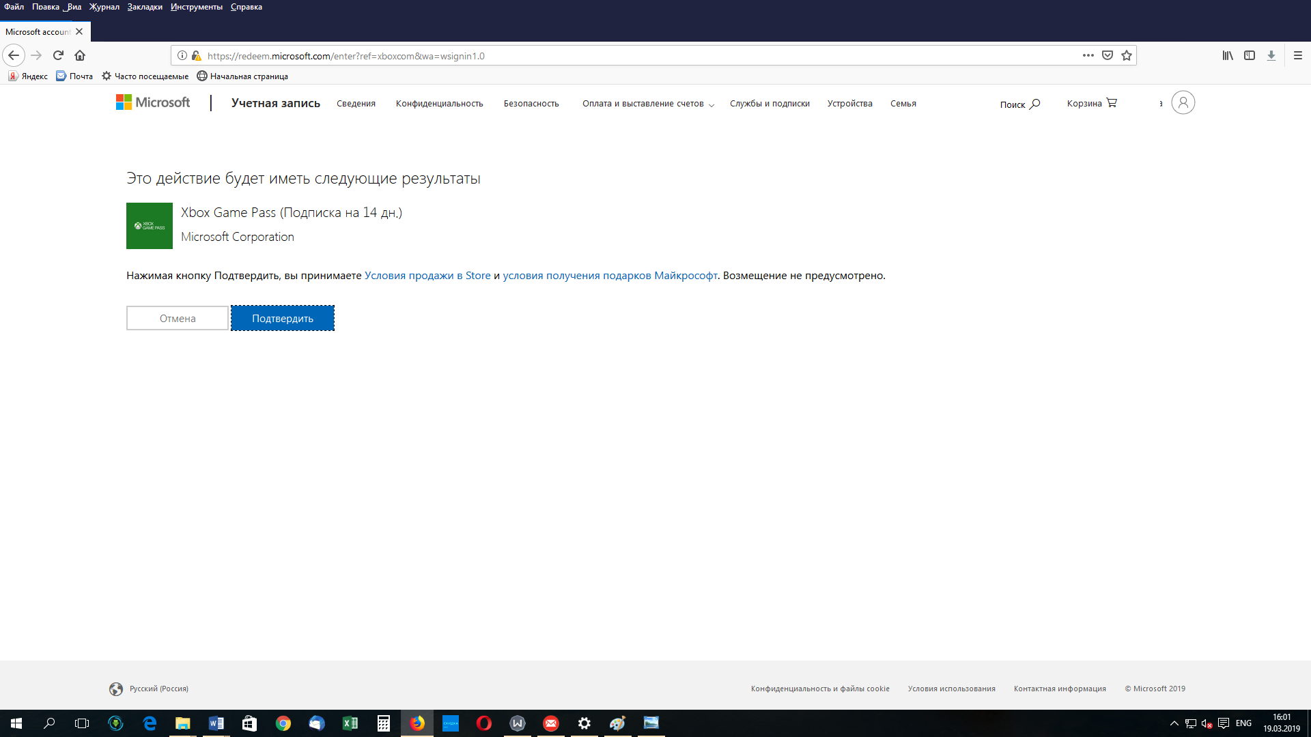This screenshot has height=737, width=1311.
Task: Open the Справка menu
Action: [x=246, y=7]
